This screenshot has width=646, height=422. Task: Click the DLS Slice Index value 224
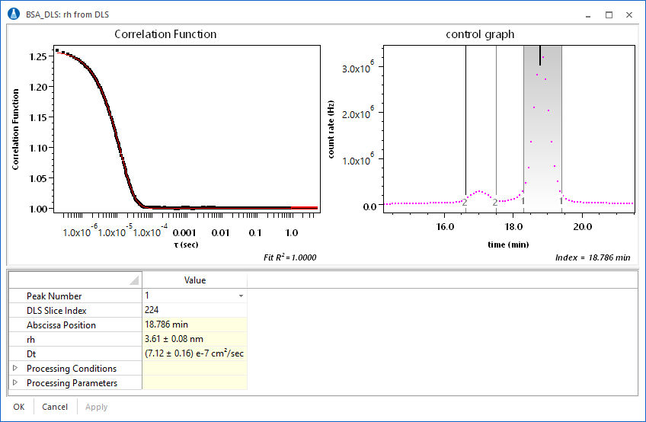[x=195, y=310]
